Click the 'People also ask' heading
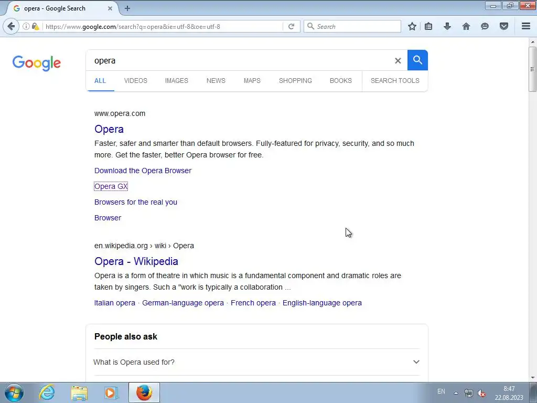Screen dimensions: 537x403 (x=126, y=336)
